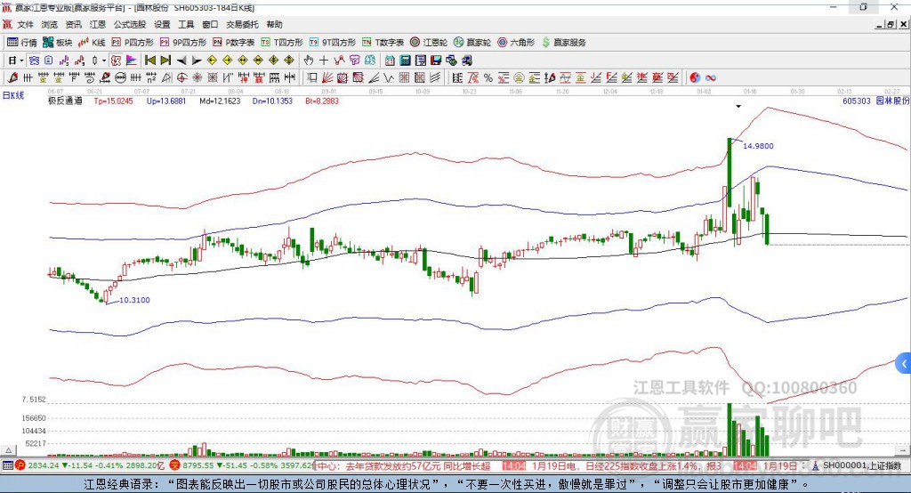
Task: Open the 帮助 menu
Action: point(274,24)
